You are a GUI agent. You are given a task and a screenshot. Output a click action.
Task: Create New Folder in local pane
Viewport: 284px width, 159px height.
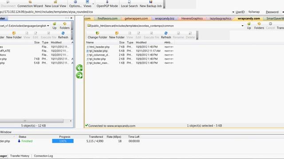[x=14, y=35]
